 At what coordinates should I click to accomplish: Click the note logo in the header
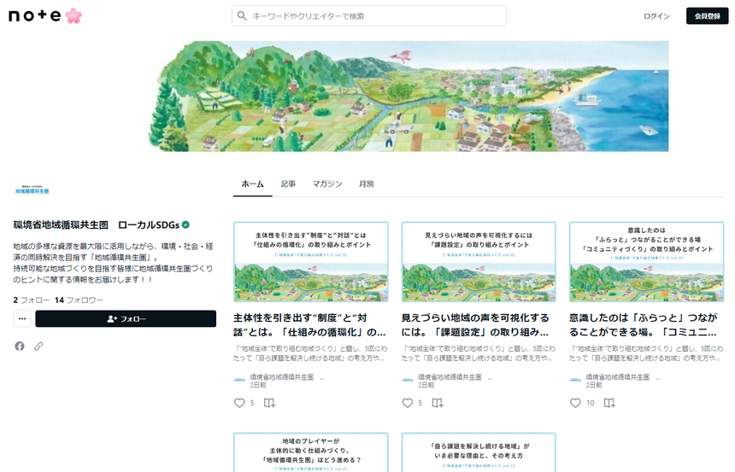44,15
